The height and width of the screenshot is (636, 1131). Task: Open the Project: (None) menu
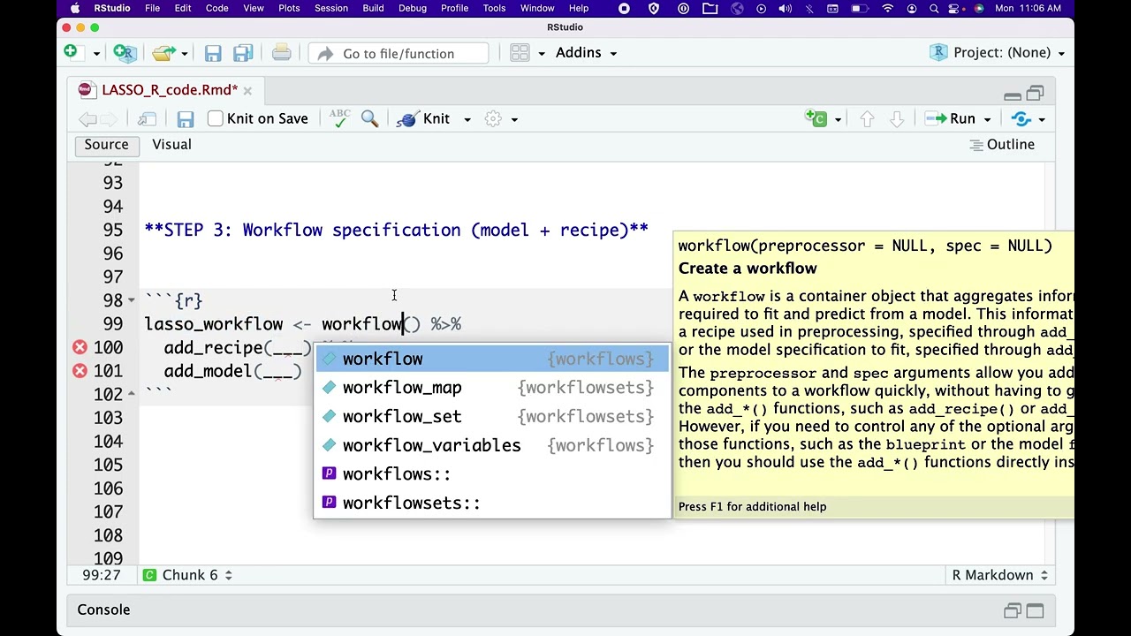click(998, 53)
